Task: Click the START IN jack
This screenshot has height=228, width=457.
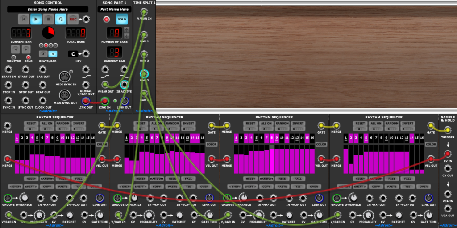Action: click(x=8, y=69)
